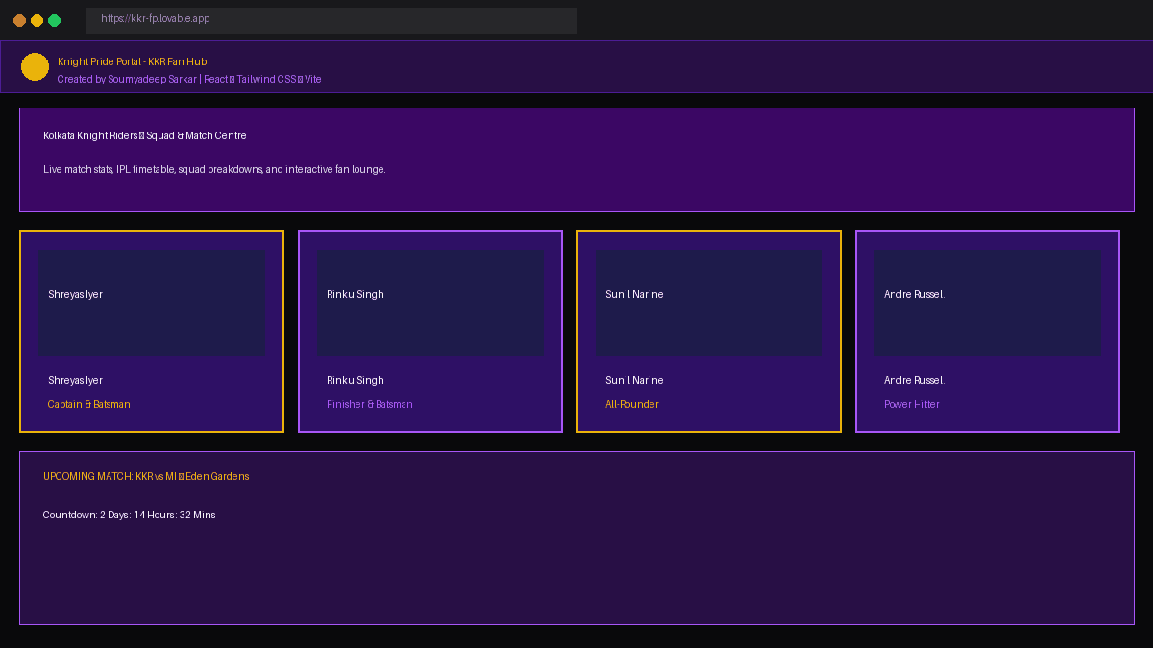Viewport: 1153px width, 648px height.
Task: Click the Sunil Narine name below the image
Action: [634, 380]
